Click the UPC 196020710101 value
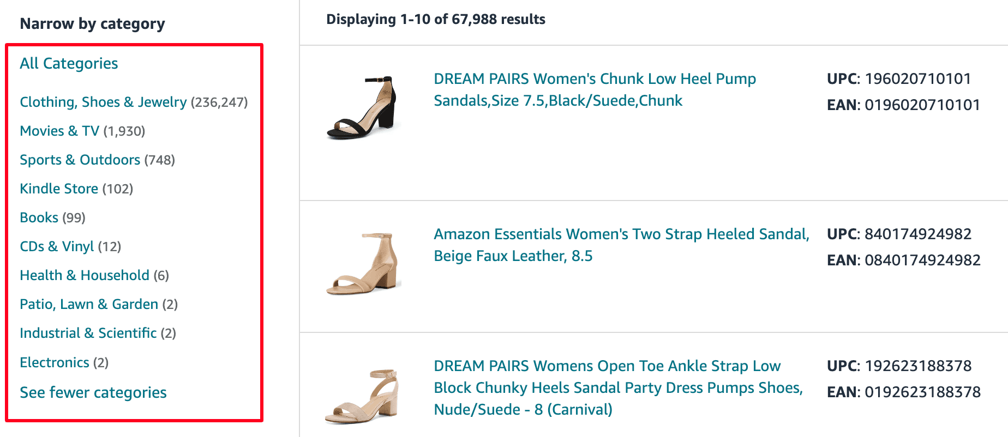Viewport: 1008px width, 437px height. tap(918, 79)
